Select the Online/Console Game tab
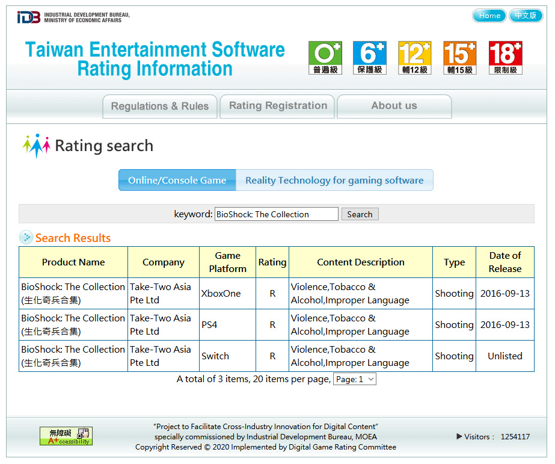 tap(177, 180)
